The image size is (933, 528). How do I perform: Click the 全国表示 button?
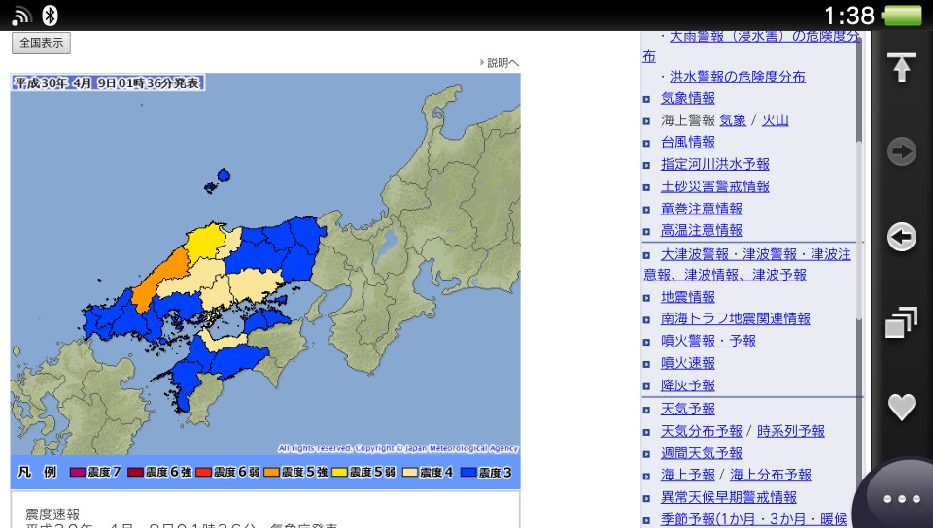pyautogui.click(x=41, y=43)
